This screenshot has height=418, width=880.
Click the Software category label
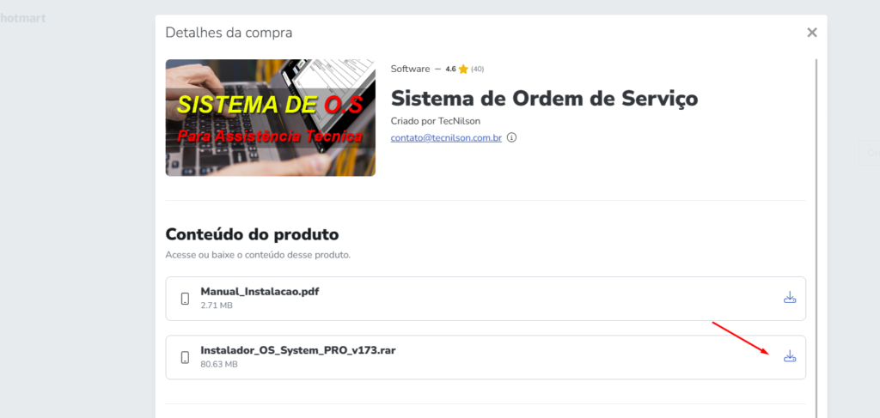click(410, 69)
